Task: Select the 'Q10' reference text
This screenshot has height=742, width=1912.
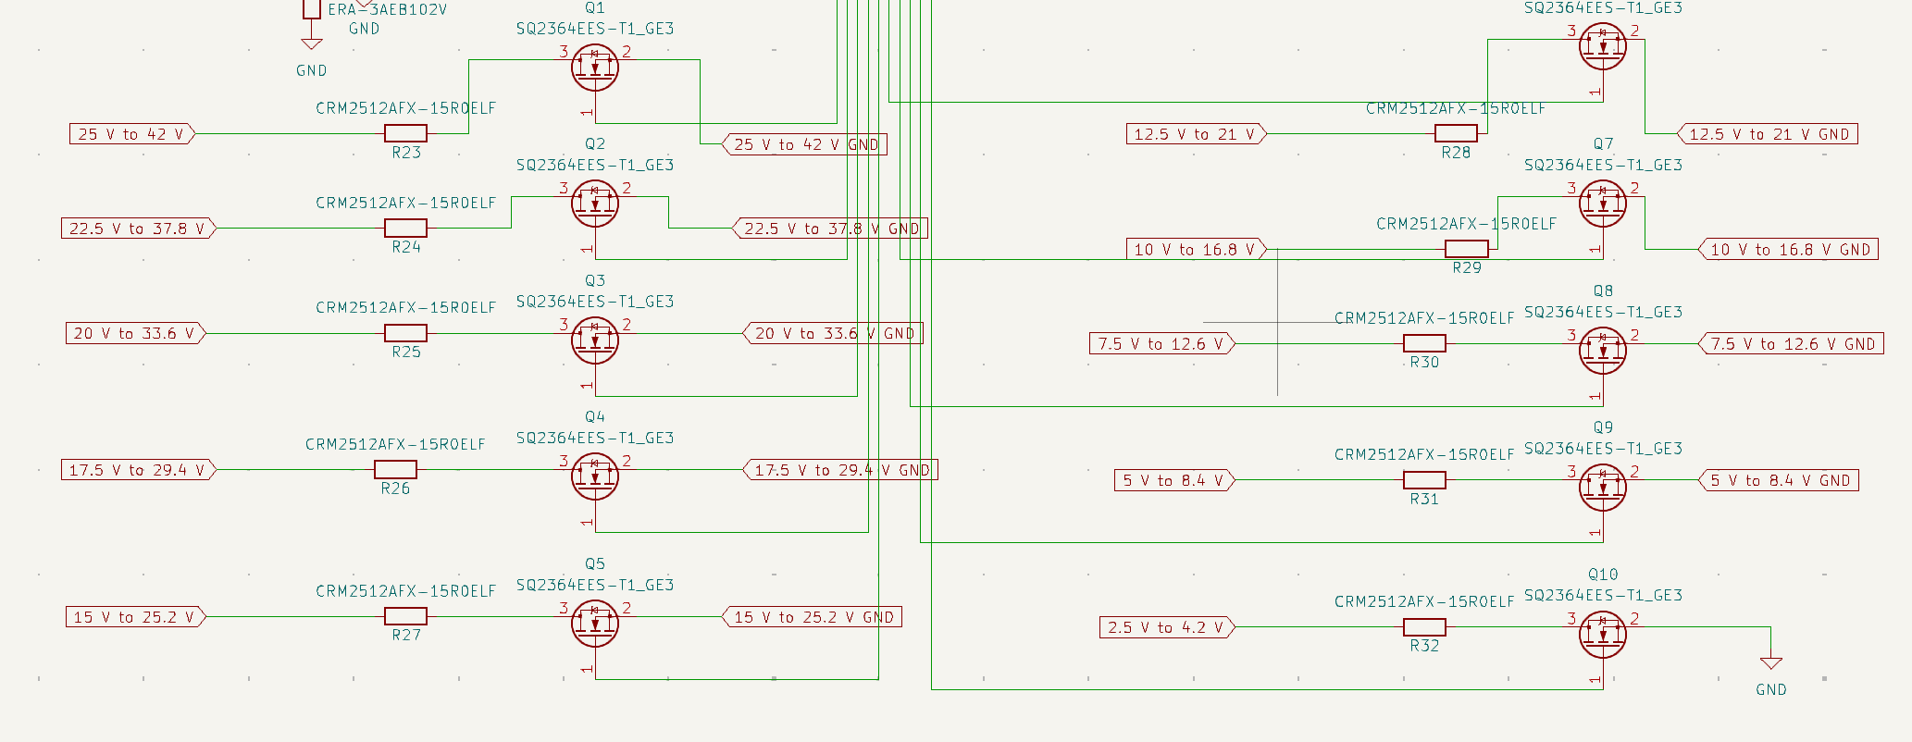Action: click(x=1603, y=575)
